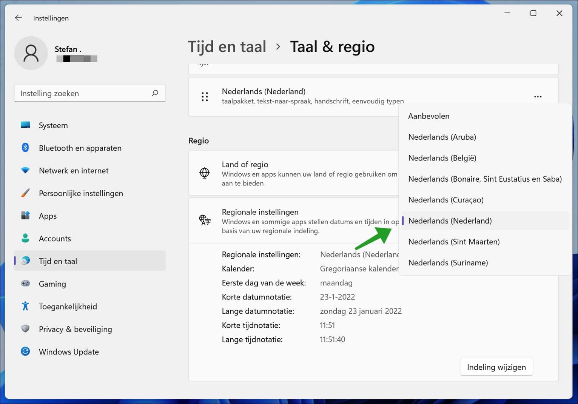
Task: Select the Apps sidebar icon
Action: pos(25,216)
